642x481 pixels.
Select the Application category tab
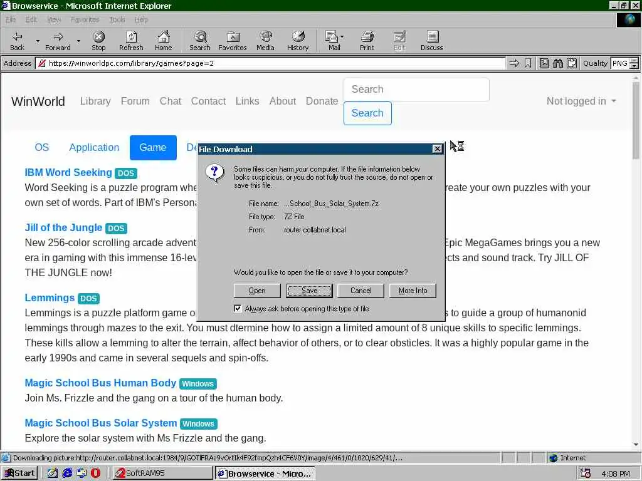click(x=94, y=148)
